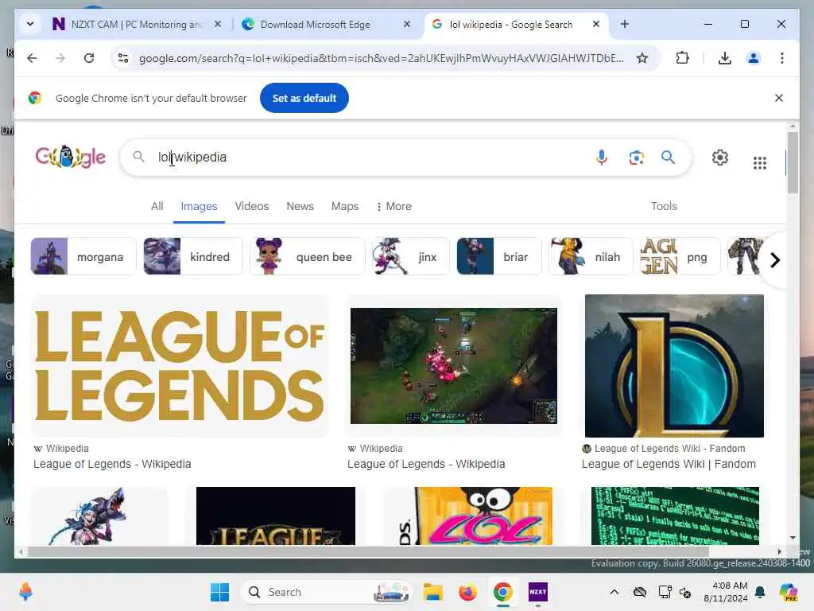Open the Chrome profile avatar
Viewport: 814px width, 611px height.
point(754,58)
